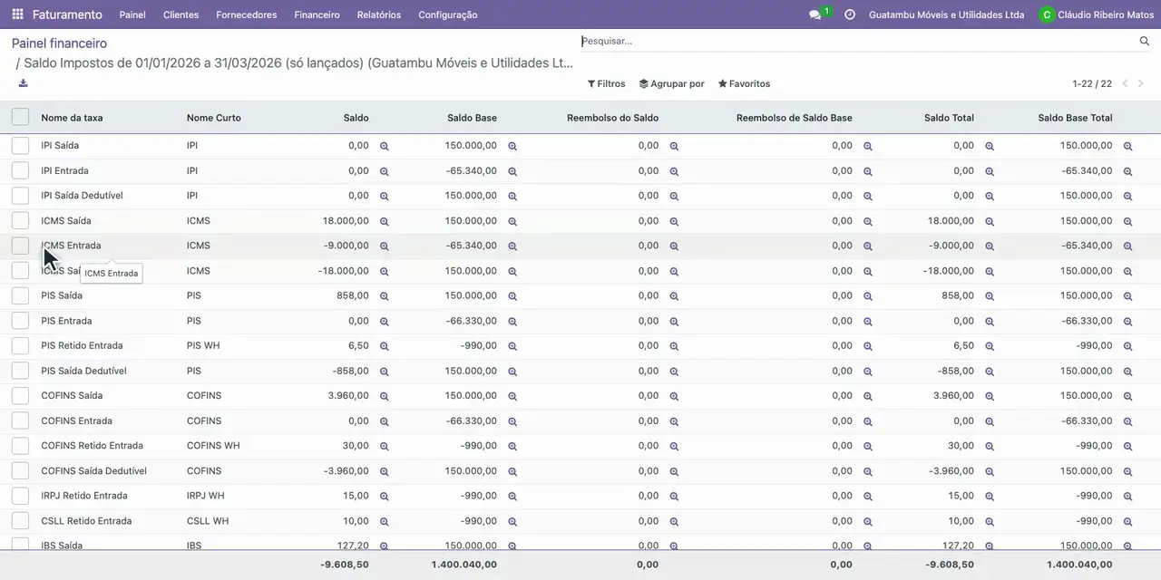Click the search magnifier icon
1161x580 pixels.
(x=1145, y=42)
